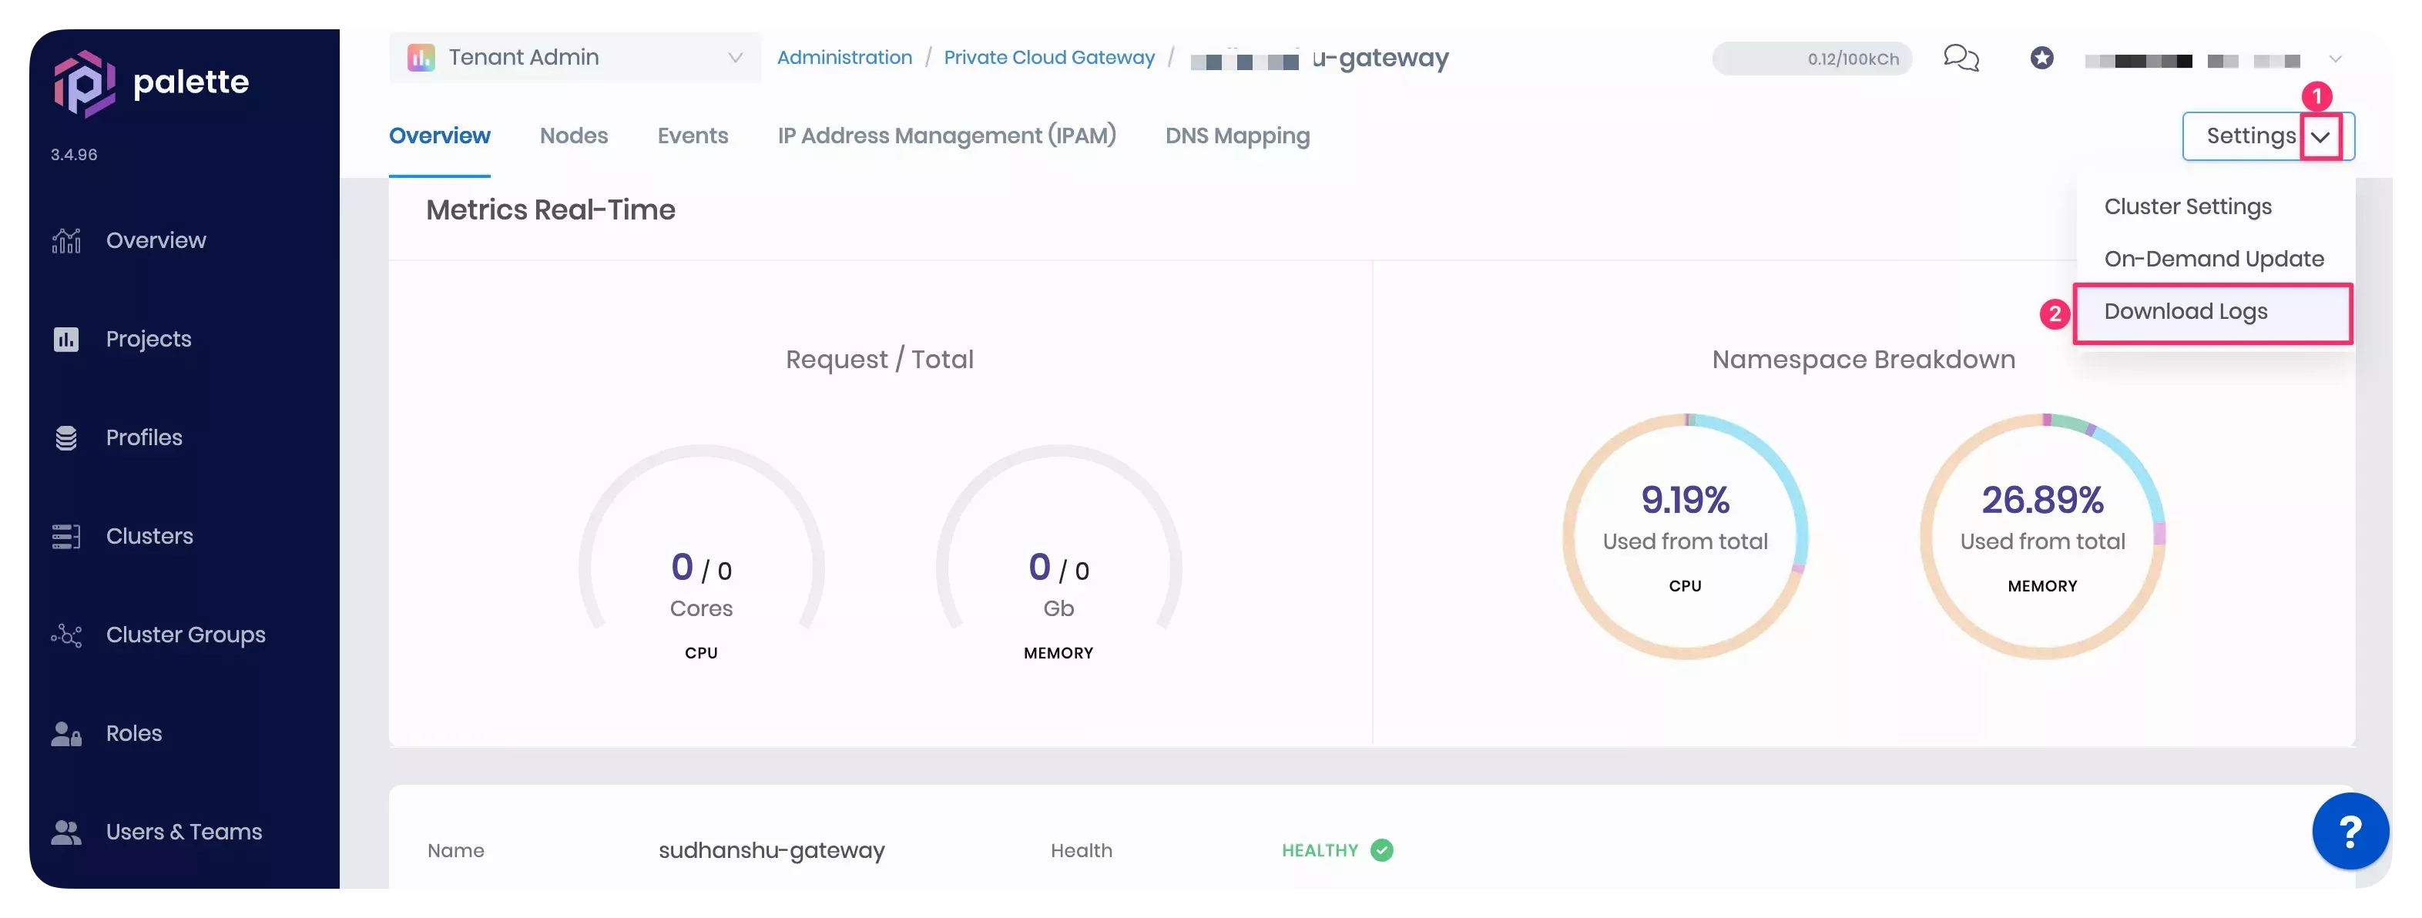Open the blue help question button
Image resolution: width=2422 pixels, height=918 pixels.
point(2350,831)
